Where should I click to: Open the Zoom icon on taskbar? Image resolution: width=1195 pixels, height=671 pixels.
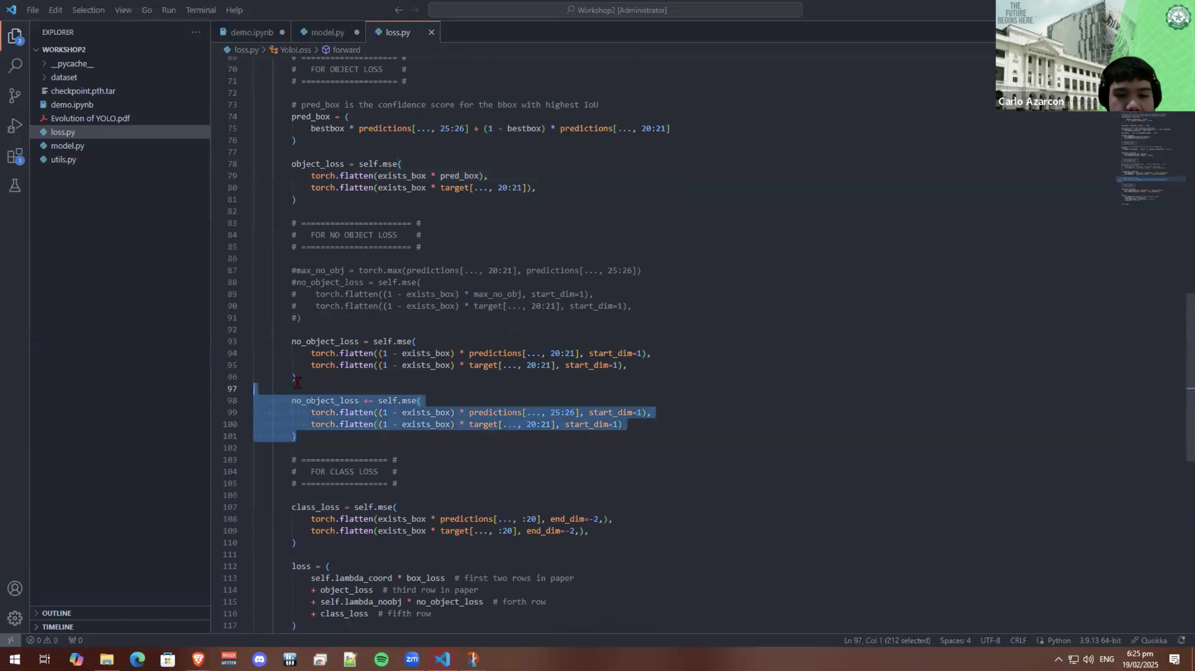pyautogui.click(x=412, y=659)
